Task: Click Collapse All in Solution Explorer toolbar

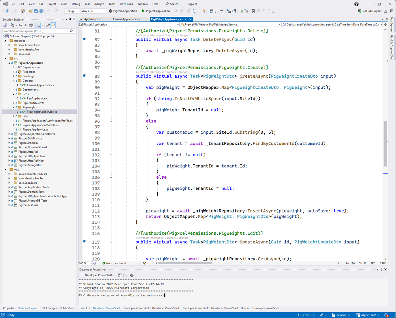Action: (x=26, y=25)
